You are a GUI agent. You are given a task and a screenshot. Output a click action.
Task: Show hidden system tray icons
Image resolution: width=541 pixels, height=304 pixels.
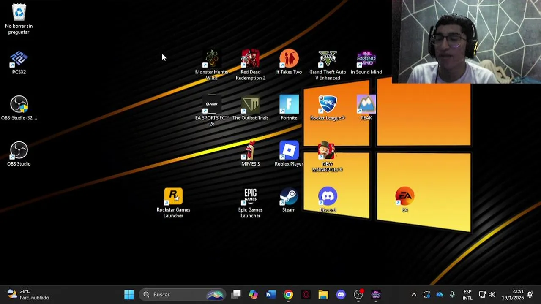click(x=414, y=294)
